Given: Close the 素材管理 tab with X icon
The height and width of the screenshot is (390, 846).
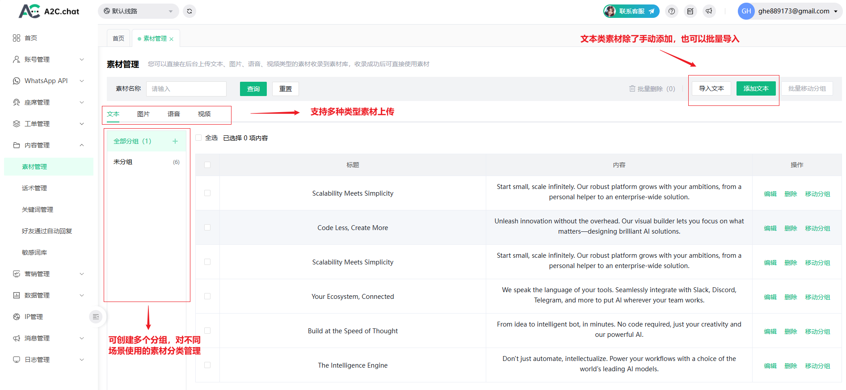Looking at the screenshot, I should coord(172,39).
